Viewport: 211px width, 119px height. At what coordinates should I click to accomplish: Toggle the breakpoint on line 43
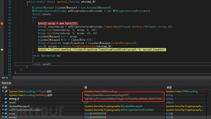pos(2,23)
